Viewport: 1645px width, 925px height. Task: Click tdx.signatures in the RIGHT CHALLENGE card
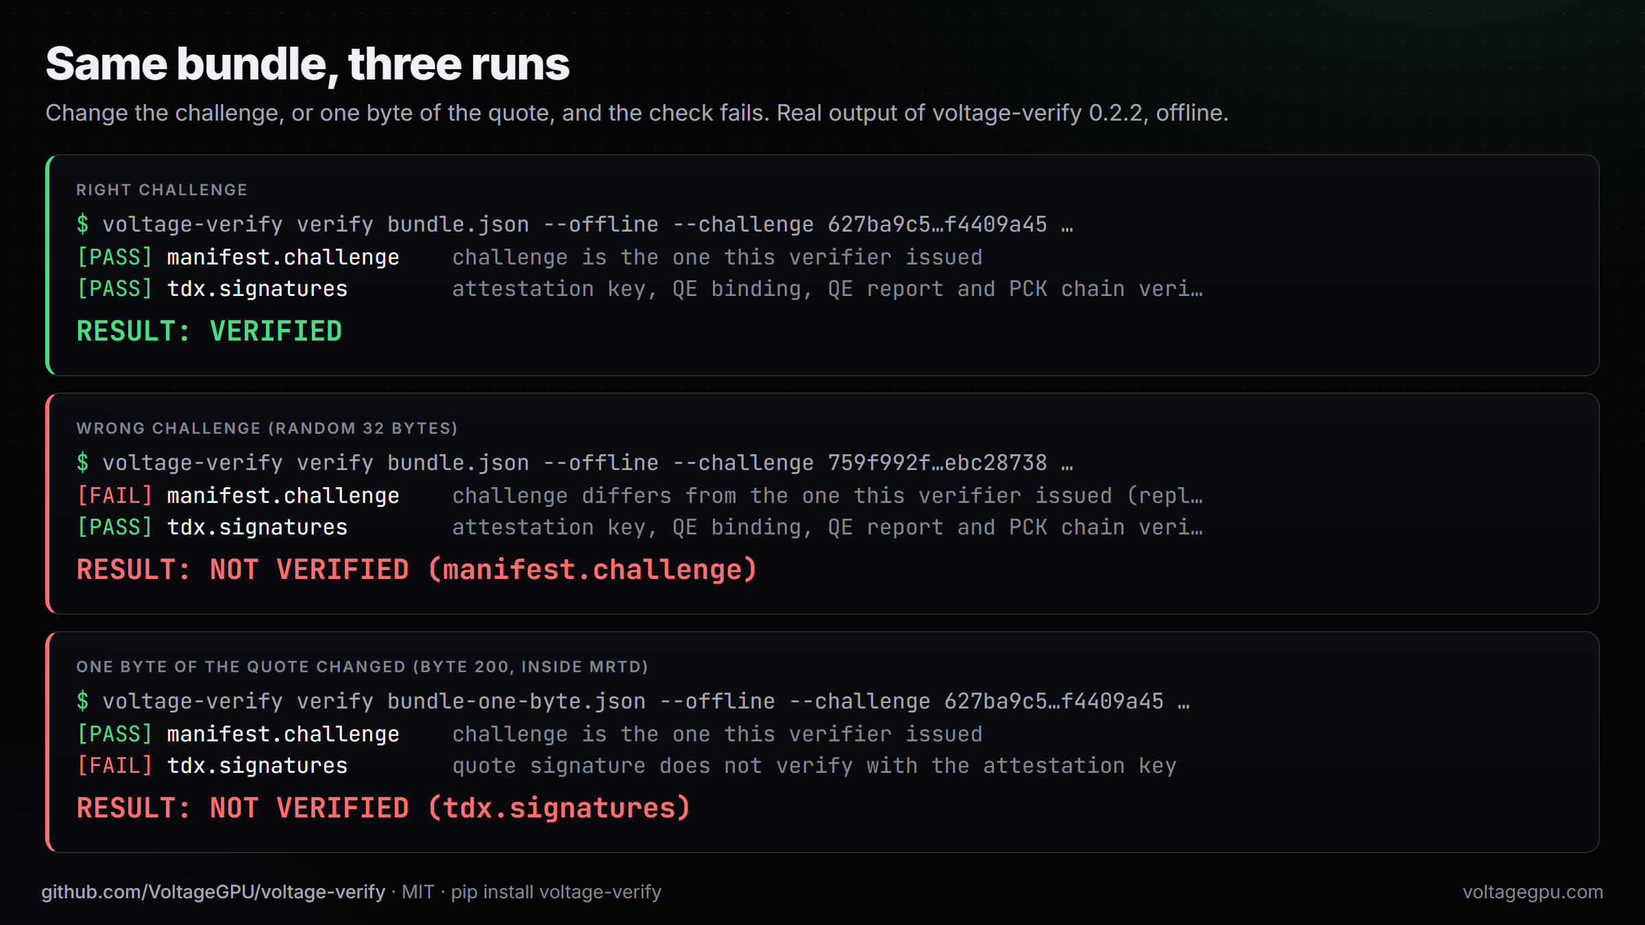(x=258, y=288)
